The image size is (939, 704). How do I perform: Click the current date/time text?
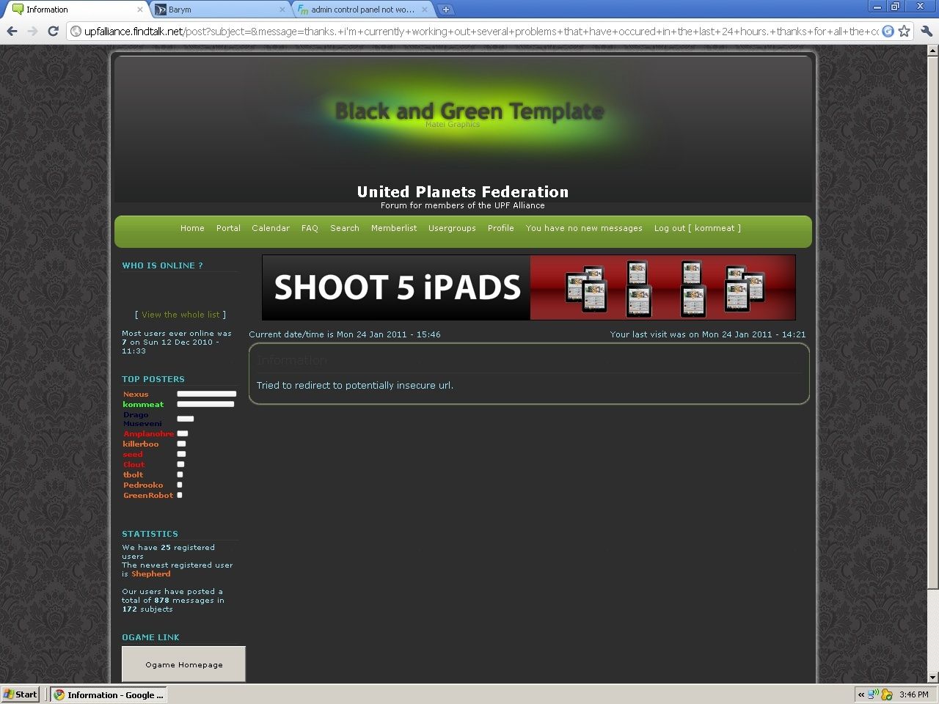[345, 334]
